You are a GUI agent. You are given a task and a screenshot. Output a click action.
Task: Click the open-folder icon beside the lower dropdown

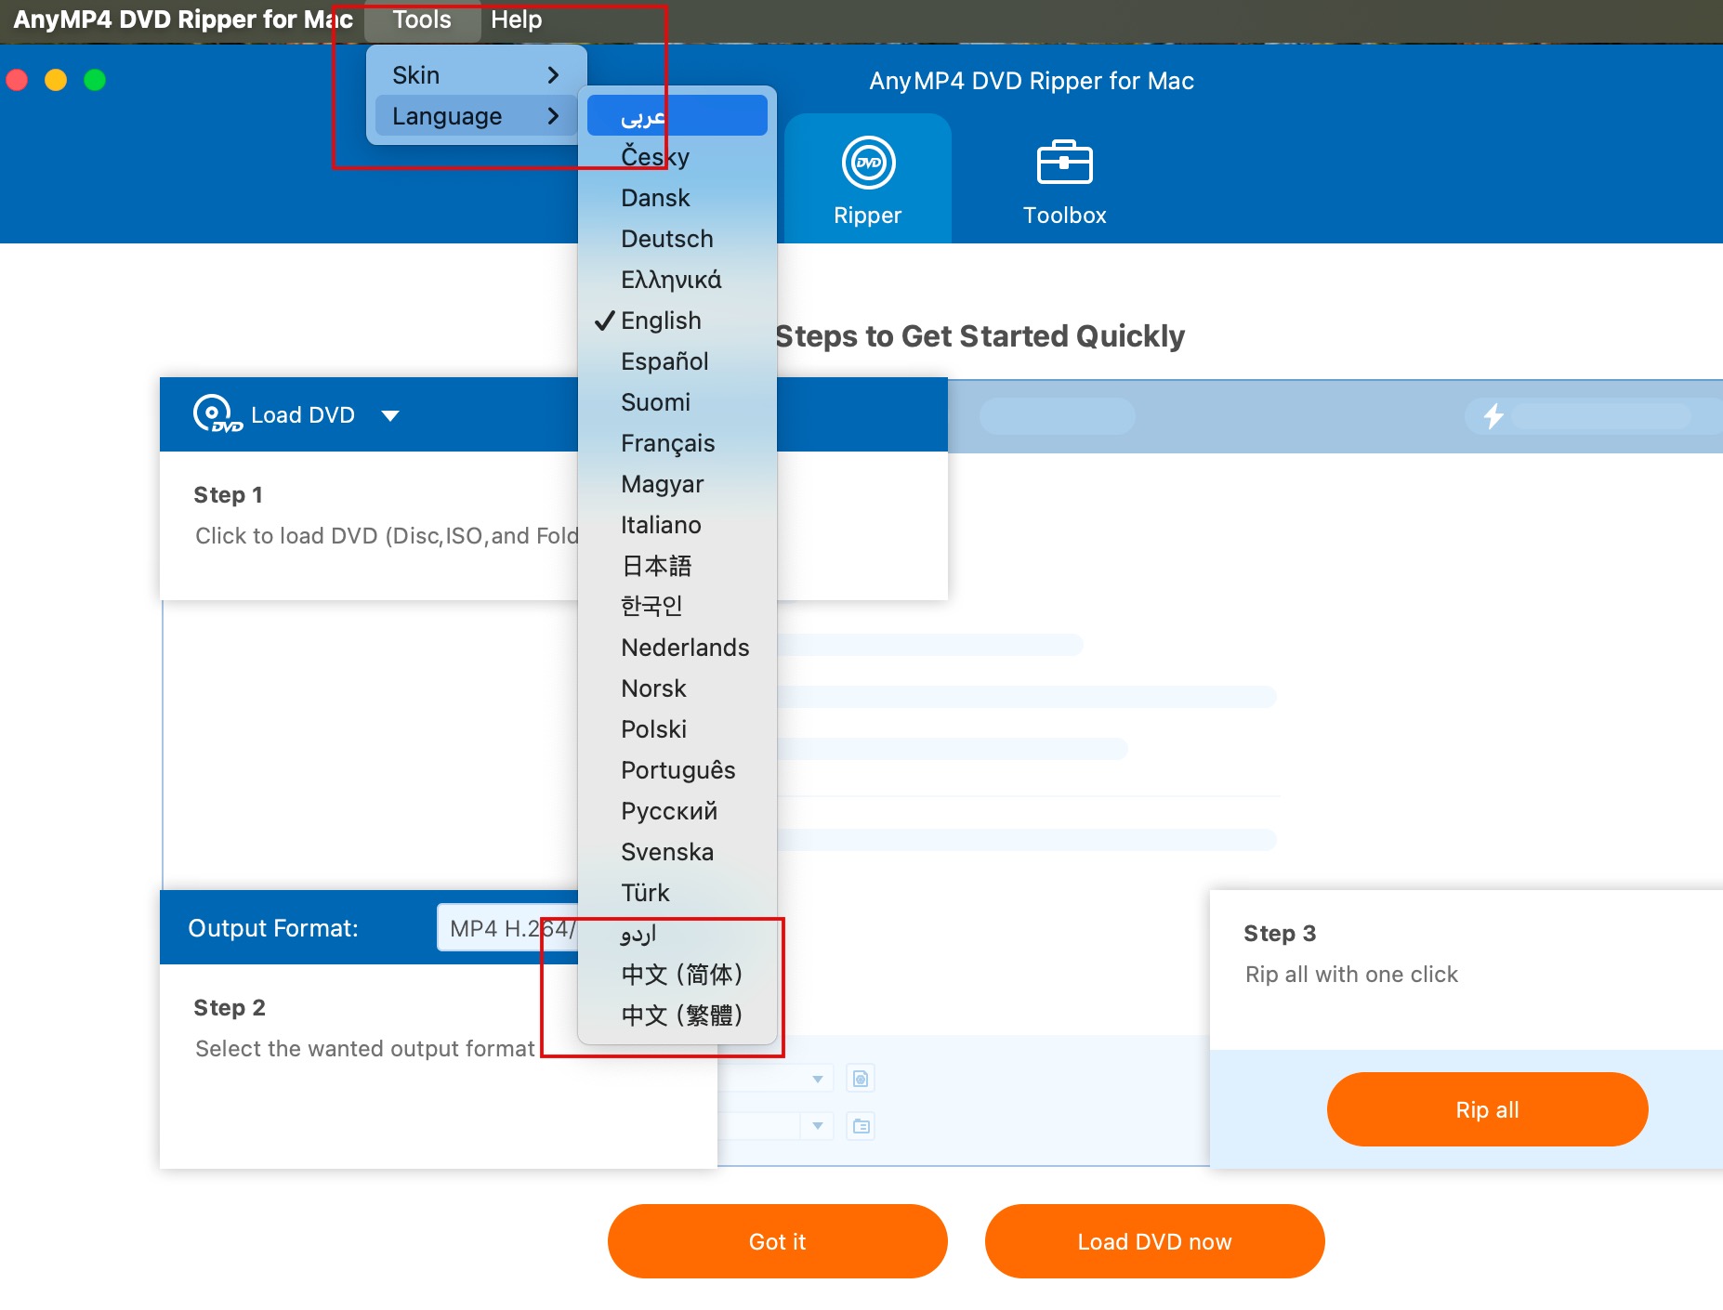coord(861,1126)
